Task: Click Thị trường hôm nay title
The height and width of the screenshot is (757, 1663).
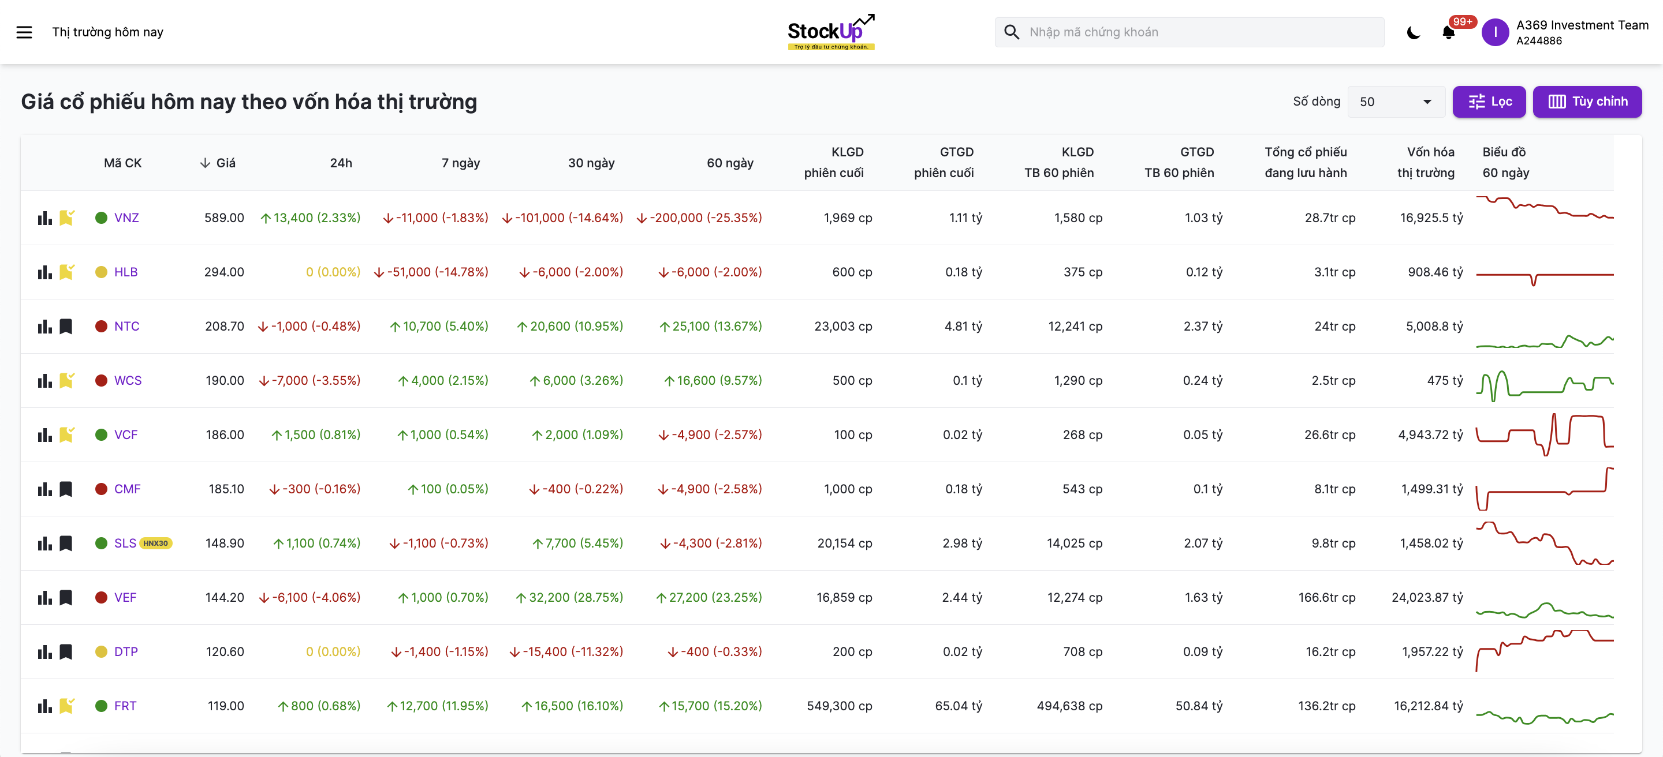Action: (108, 32)
